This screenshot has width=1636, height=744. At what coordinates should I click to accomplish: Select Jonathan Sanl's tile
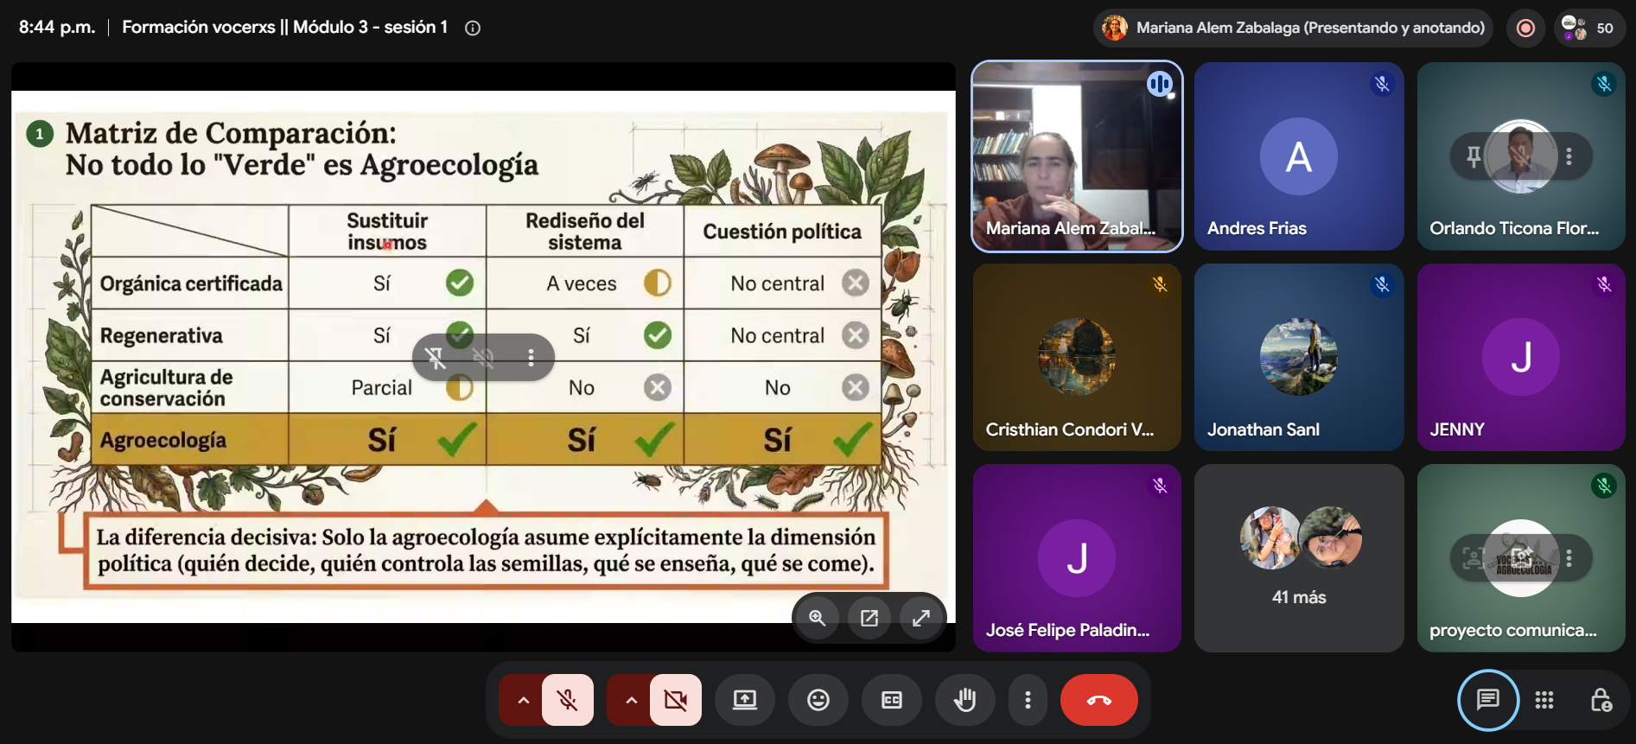[1299, 357]
